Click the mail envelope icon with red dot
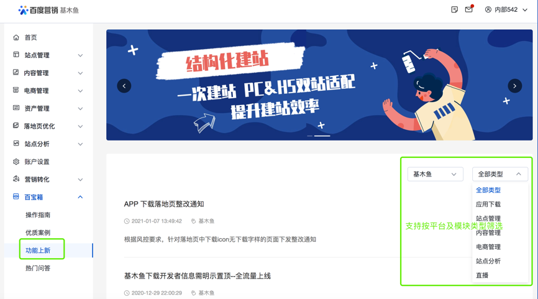538x299 pixels. coord(468,9)
